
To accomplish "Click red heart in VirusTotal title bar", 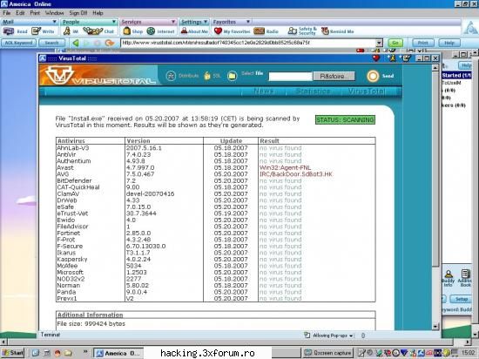I will point(375,58).
